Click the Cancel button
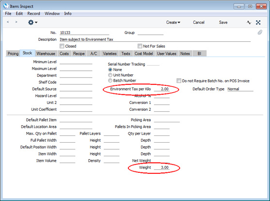The image size is (270, 201). click(x=199, y=22)
